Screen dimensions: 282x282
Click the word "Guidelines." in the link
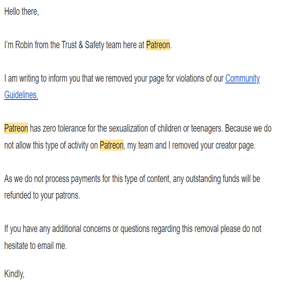click(x=21, y=95)
